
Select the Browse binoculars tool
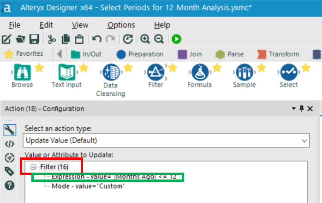(x=22, y=73)
